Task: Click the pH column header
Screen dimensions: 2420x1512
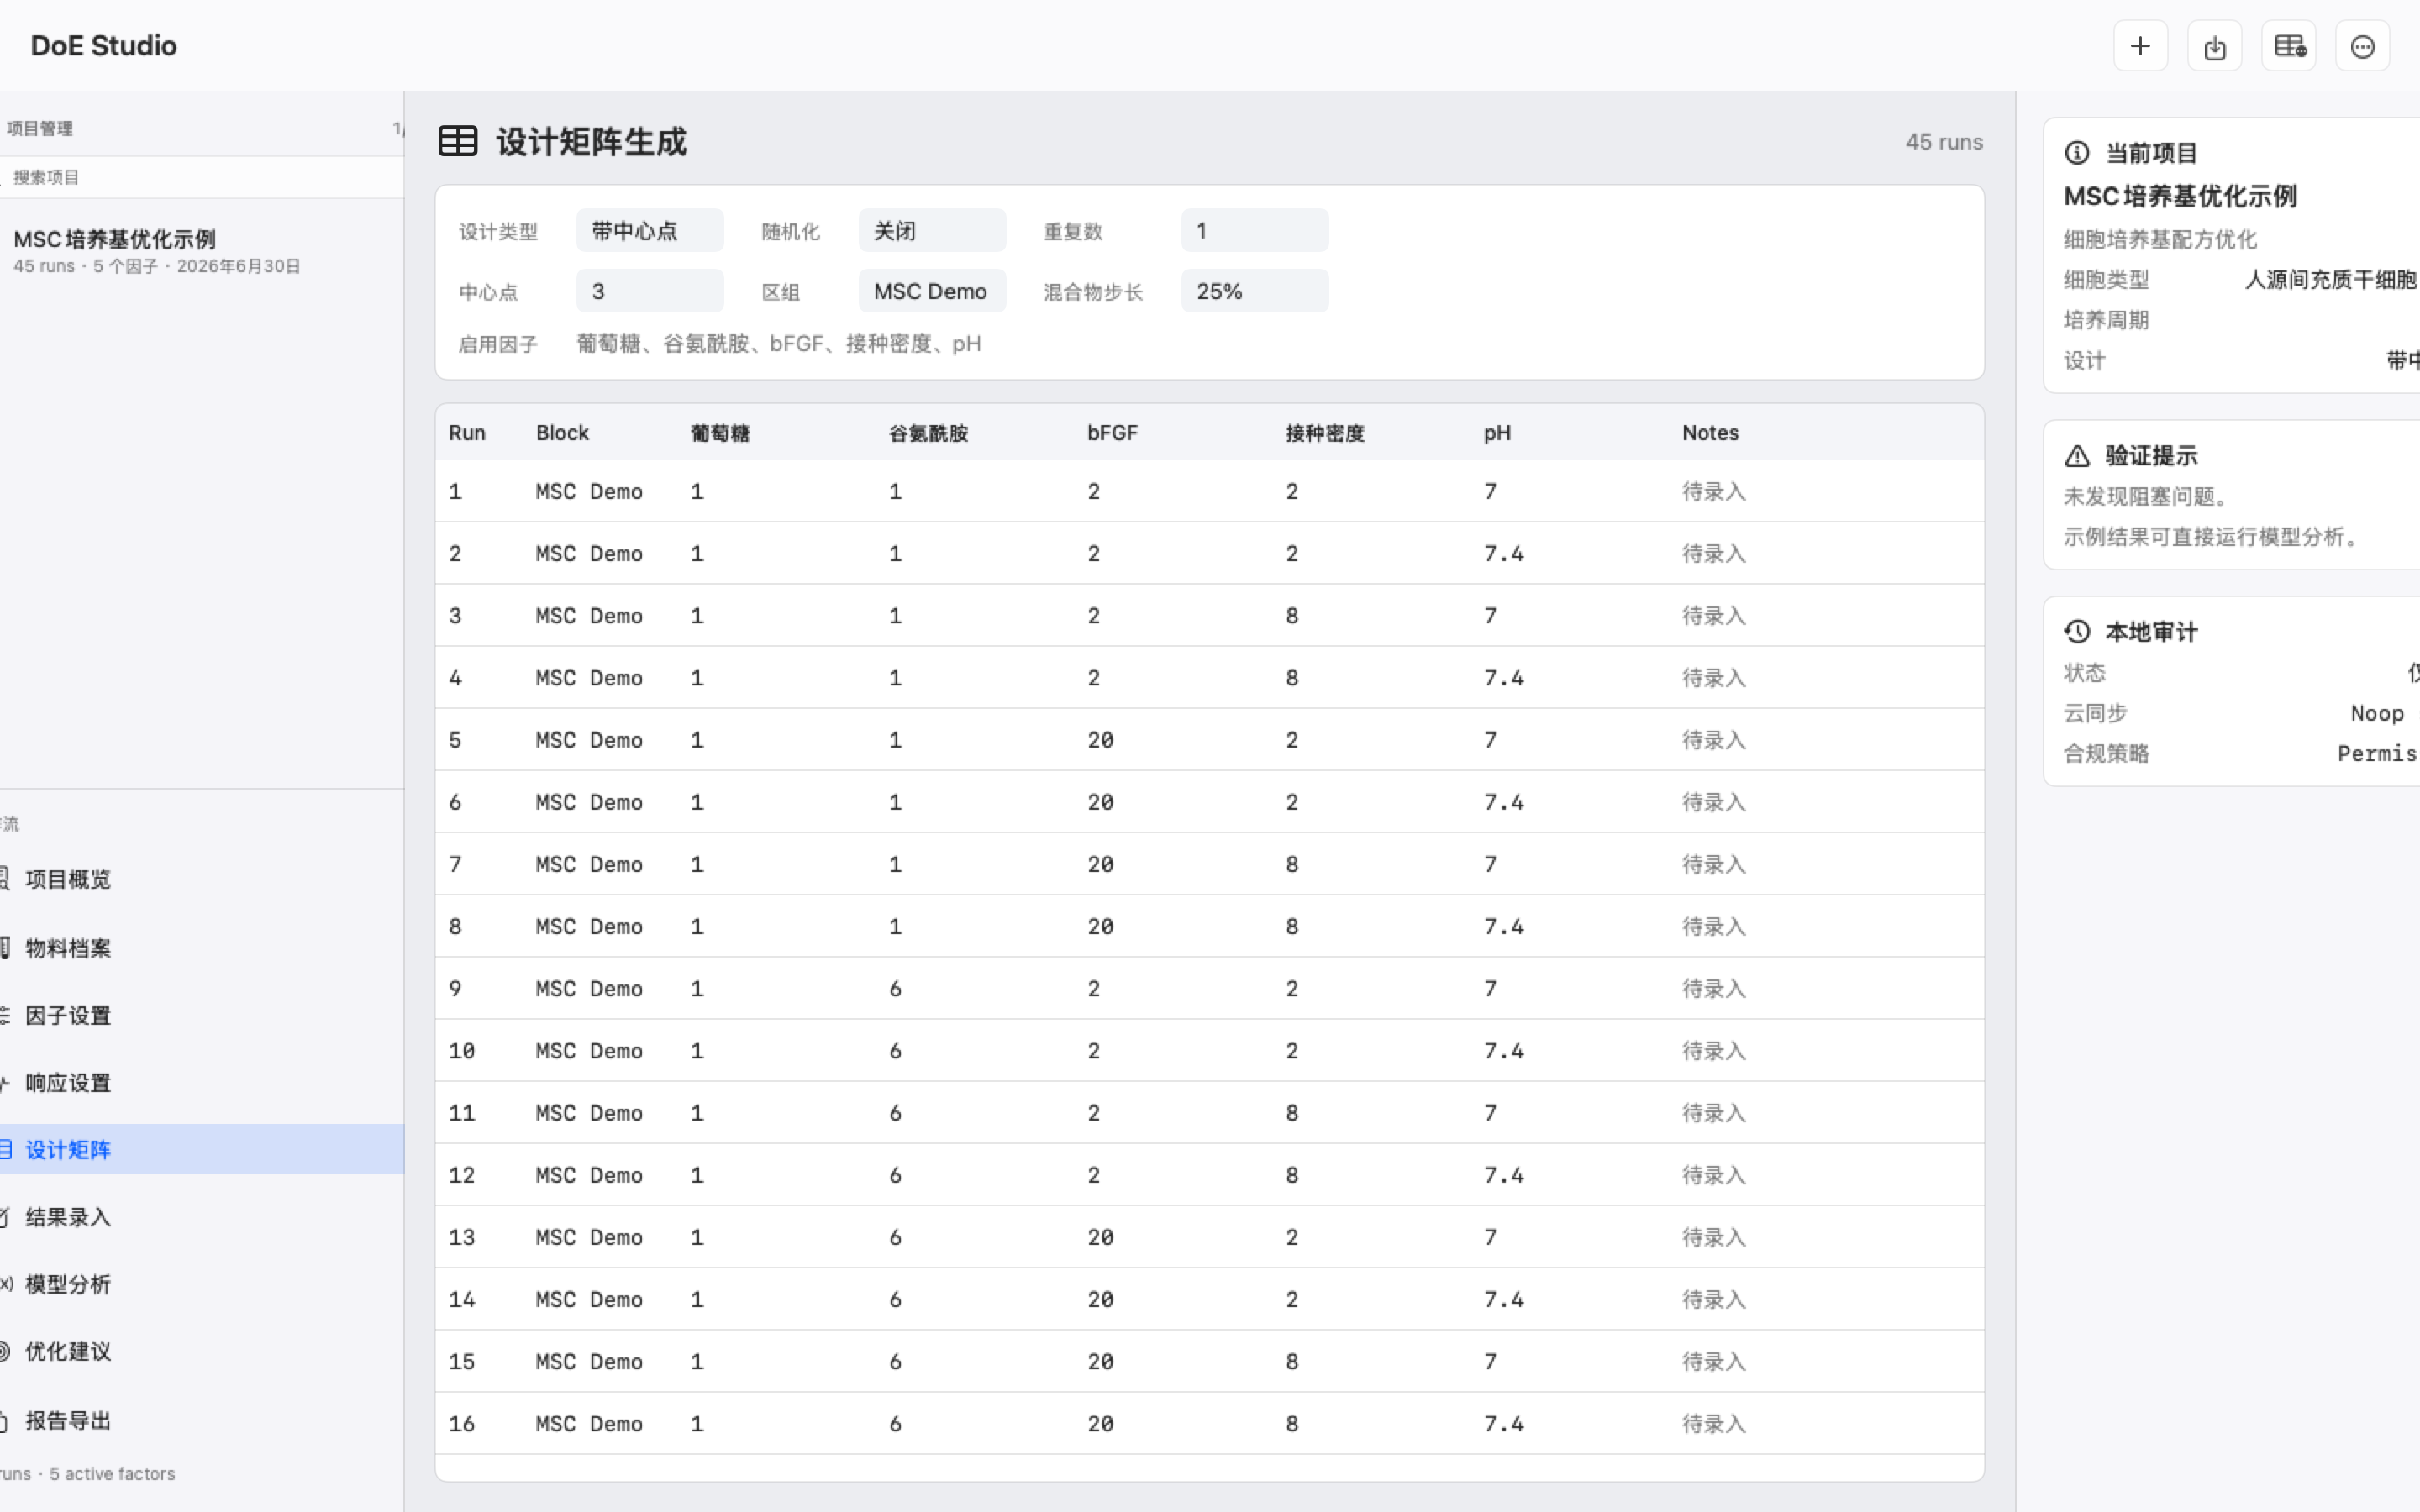Action: pyautogui.click(x=1497, y=433)
